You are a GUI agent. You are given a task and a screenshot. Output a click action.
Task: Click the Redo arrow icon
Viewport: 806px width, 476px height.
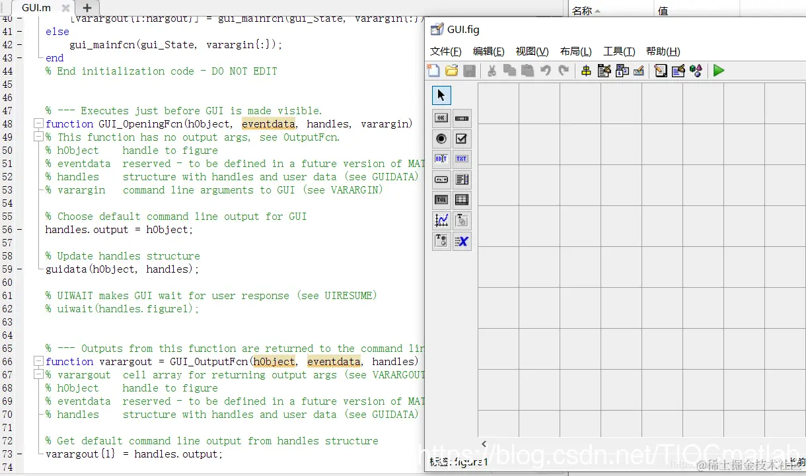(564, 71)
